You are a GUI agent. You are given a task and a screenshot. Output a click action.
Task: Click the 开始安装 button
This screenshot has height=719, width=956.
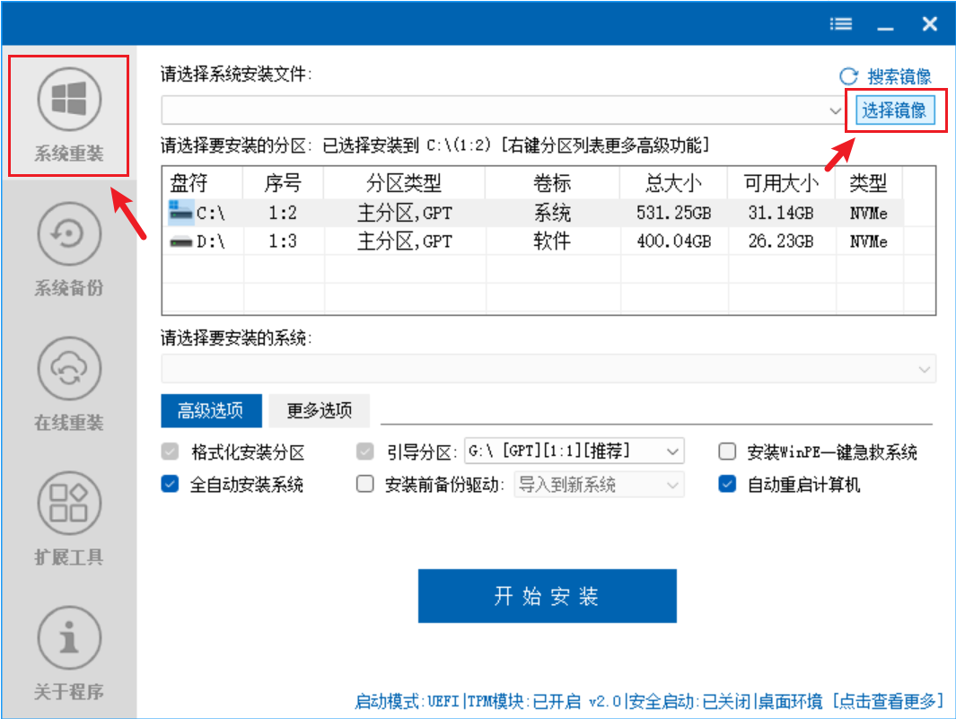[547, 595]
